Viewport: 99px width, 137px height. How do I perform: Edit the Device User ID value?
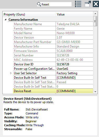[74, 64]
